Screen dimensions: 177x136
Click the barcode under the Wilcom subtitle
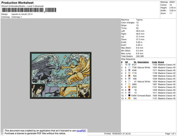[x=29, y=10]
